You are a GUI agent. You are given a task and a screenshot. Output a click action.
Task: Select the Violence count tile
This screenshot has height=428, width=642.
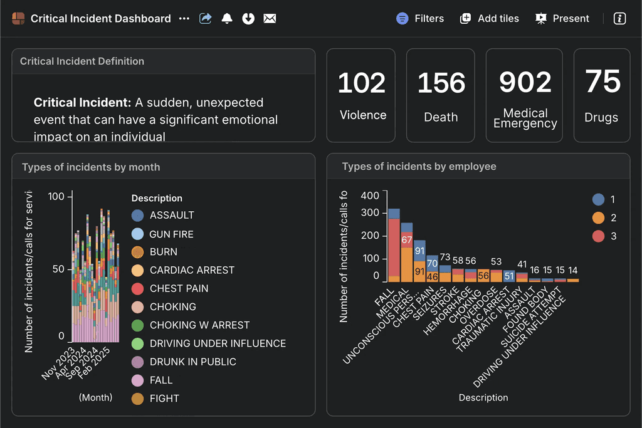coord(361,96)
